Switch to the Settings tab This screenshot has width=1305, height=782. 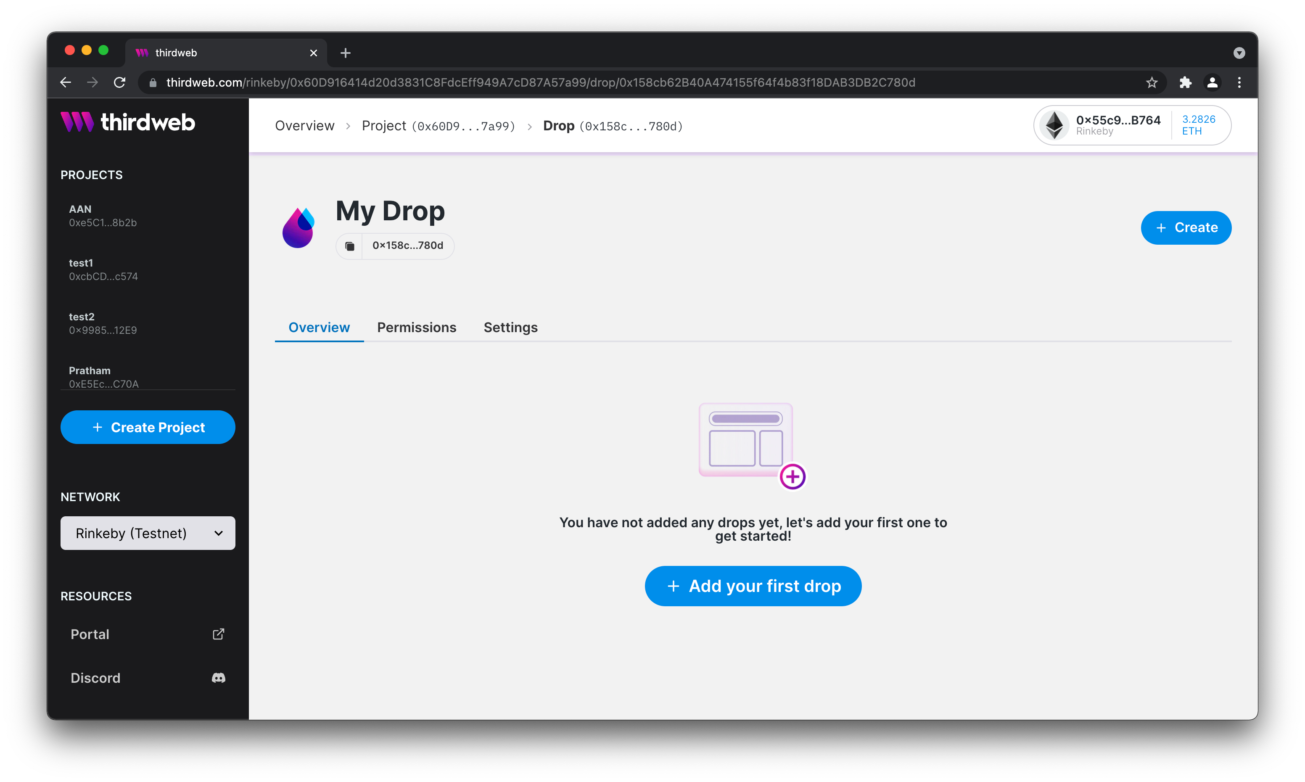pyautogui.click(x=510, y=327)
